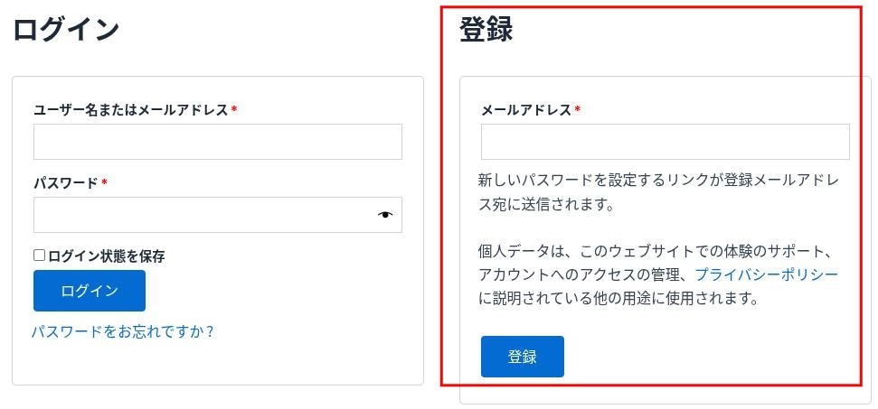Screen dimensions: 878x409
Task: Click the red asterisk beside ユーザー名またはメールアドレス
Action: tap(234, 110)
